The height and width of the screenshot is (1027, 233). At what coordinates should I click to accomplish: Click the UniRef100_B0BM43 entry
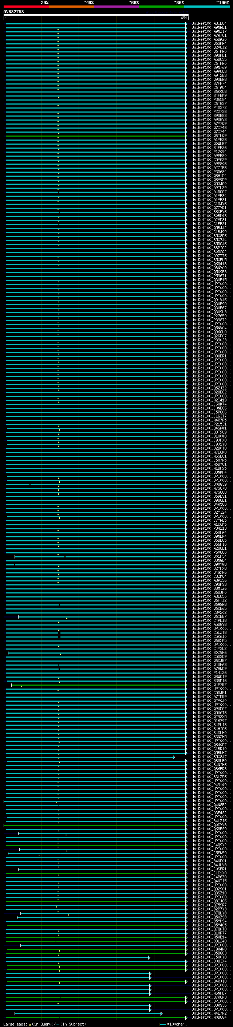(209, 216)
